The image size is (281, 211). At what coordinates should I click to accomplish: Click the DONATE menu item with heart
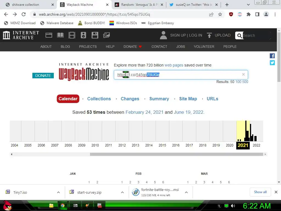tap(133, 47)
